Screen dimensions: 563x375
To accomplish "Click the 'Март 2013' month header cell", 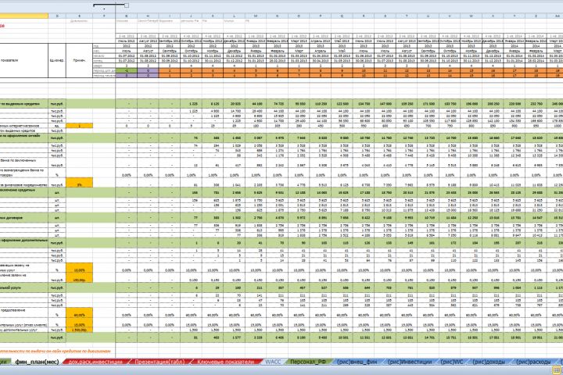I will coord(299,41).
